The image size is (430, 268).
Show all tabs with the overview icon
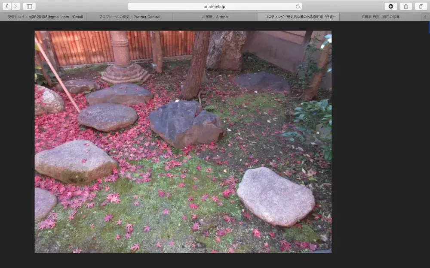tap(421, 6)
